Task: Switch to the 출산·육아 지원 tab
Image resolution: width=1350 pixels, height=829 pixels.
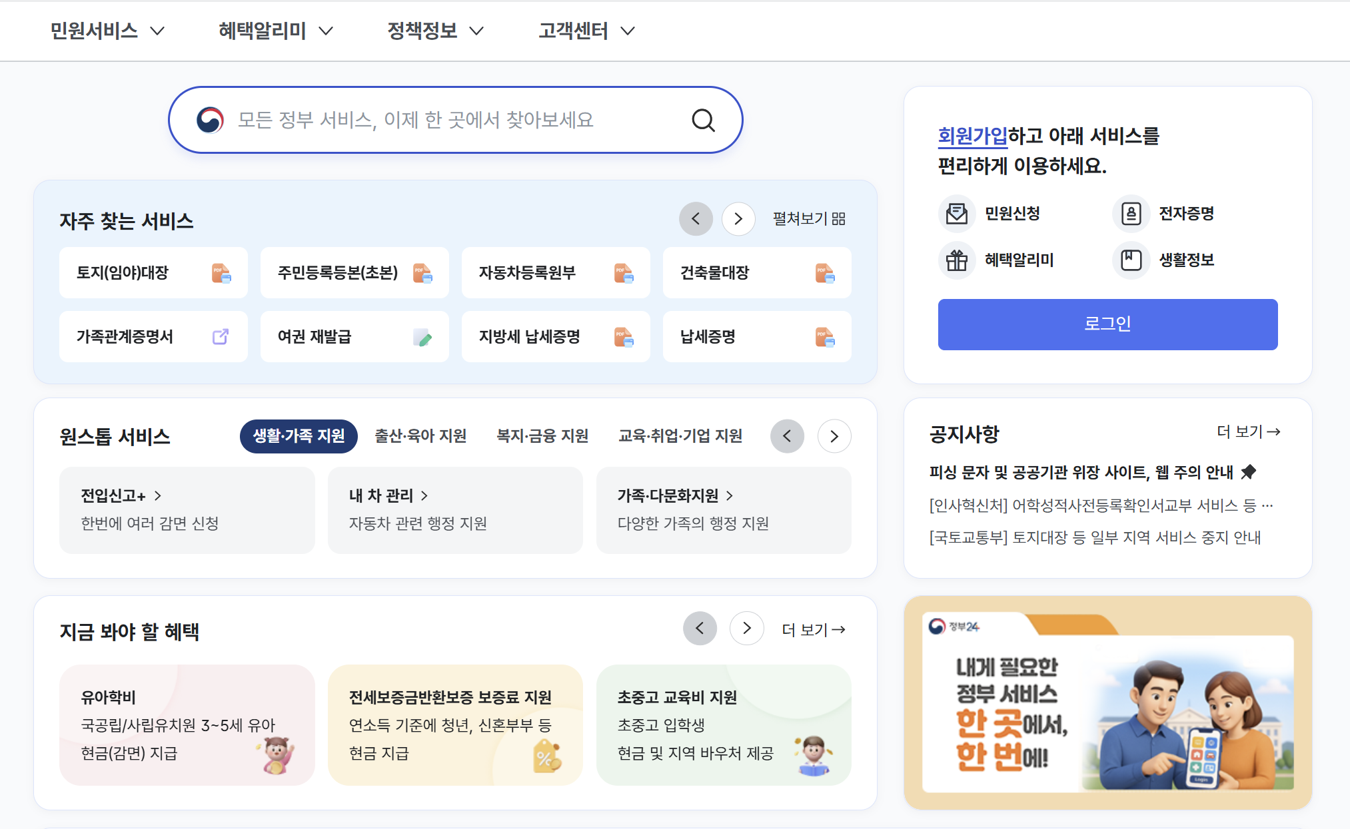Action: [x=420, y=436]
